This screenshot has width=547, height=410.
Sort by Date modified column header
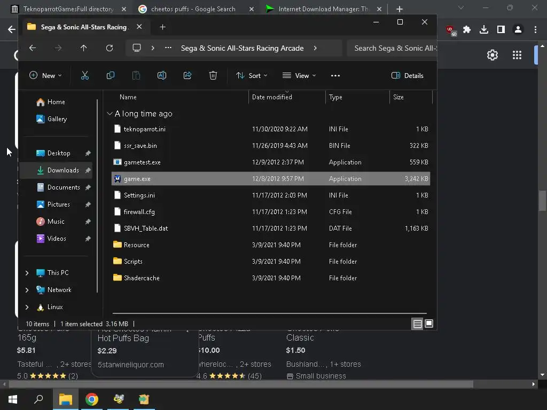272,97
